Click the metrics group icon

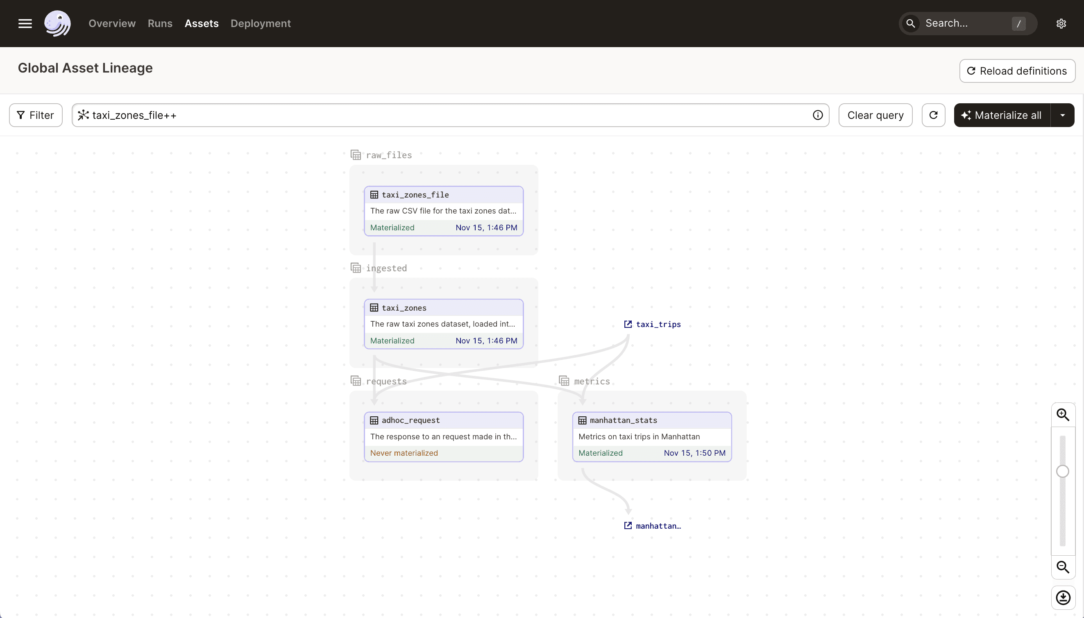[565, 380]
